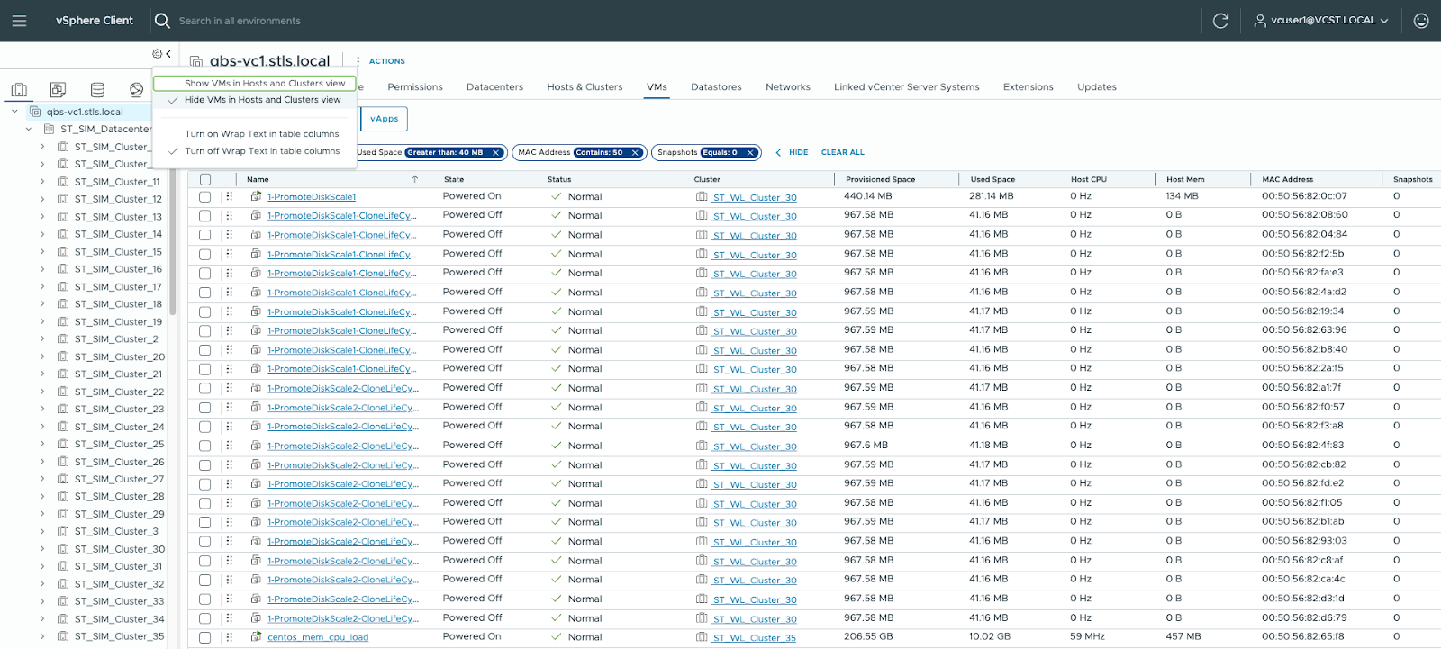
Task: Click the ST_SIM_Cluster_30 cluster icon in tree
Action: pyautogui.click(x=63, y=549)
